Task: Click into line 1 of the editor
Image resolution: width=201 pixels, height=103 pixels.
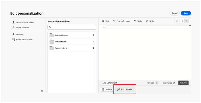Action: point(148,27)
